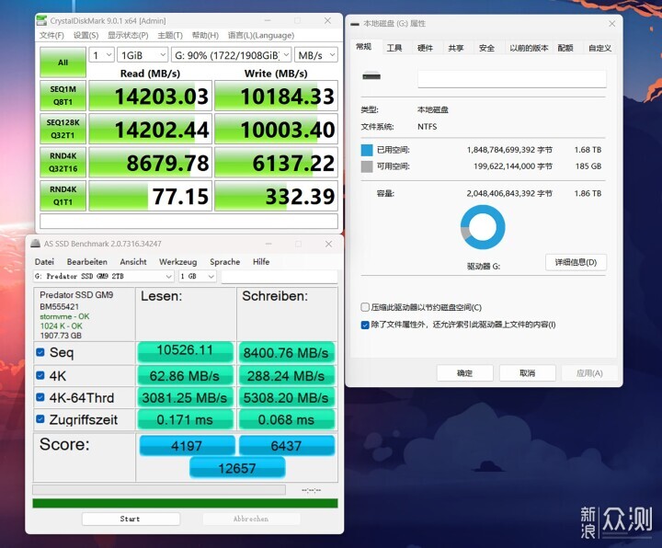Run the SEQ128K Q32T1 test

point(63,129)
